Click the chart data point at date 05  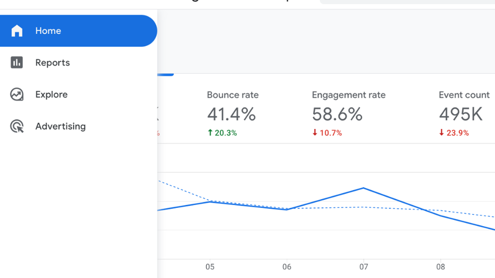coord(210,202)
